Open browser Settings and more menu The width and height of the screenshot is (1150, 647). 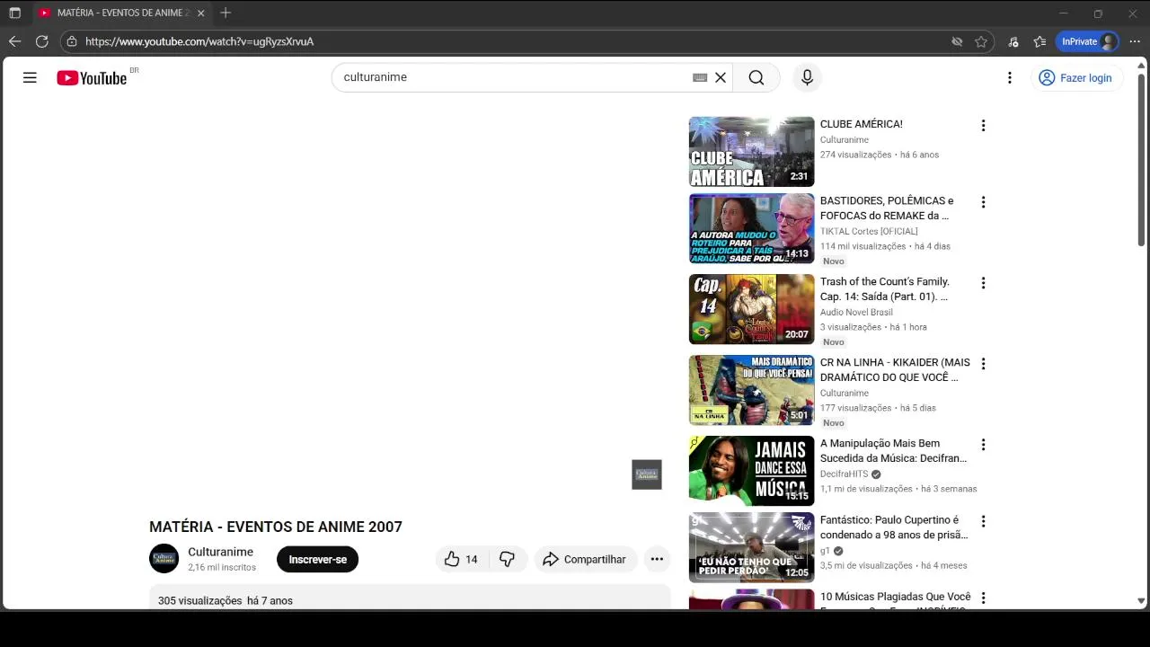[x=1135, y=41]
